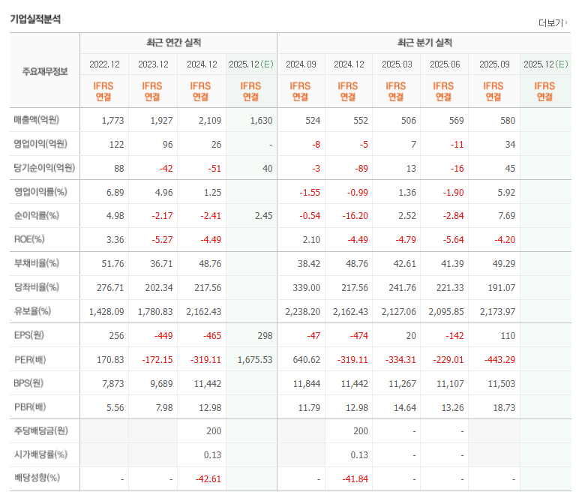
Task: Click the 순이익률(%) row label
Action: click(36, 215)
